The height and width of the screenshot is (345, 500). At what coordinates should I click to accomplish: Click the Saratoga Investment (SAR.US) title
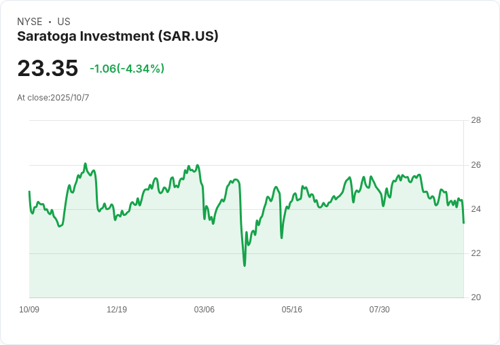click(x=118, y=37)
